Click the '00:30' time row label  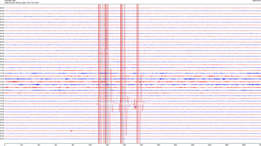(x=2, y=11)
